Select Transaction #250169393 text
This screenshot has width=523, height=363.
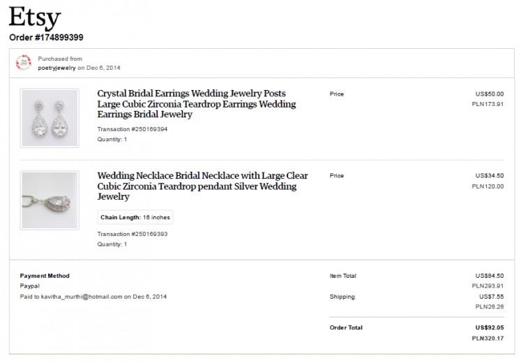pos(132,234)
